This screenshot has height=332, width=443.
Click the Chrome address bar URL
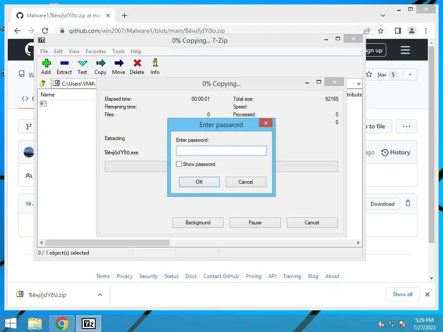(147, 31)
